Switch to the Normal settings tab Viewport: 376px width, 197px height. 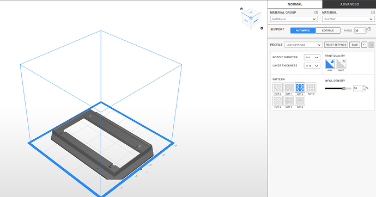click(295, 4)
